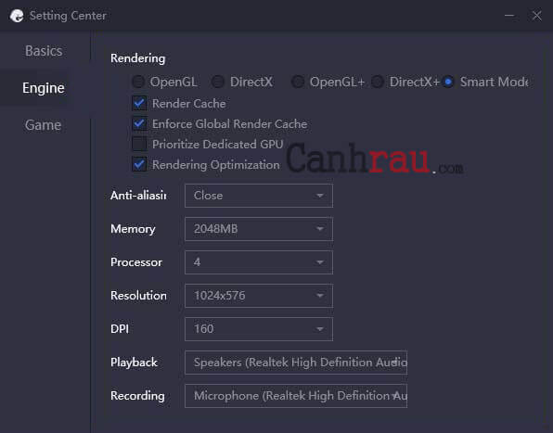Close the Setting Center window
Viewport: 553px width, 433px height.
pyautogui.click(x=537, y=16)
